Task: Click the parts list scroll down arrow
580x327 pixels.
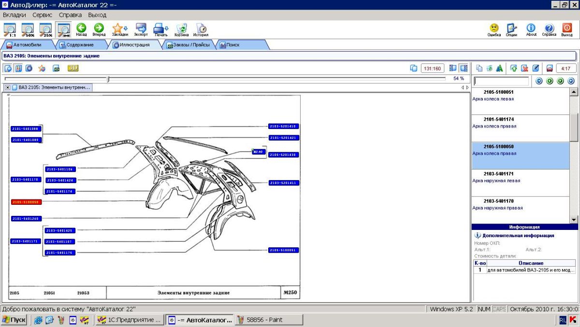Action: pos(574,220)
